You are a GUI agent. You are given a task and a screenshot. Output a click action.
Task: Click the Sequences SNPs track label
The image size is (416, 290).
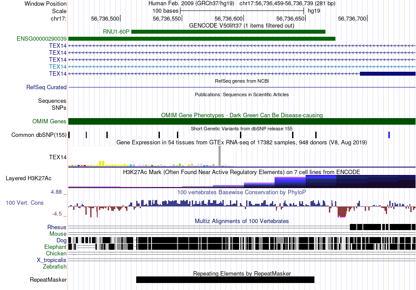click(x=52, y=105)
